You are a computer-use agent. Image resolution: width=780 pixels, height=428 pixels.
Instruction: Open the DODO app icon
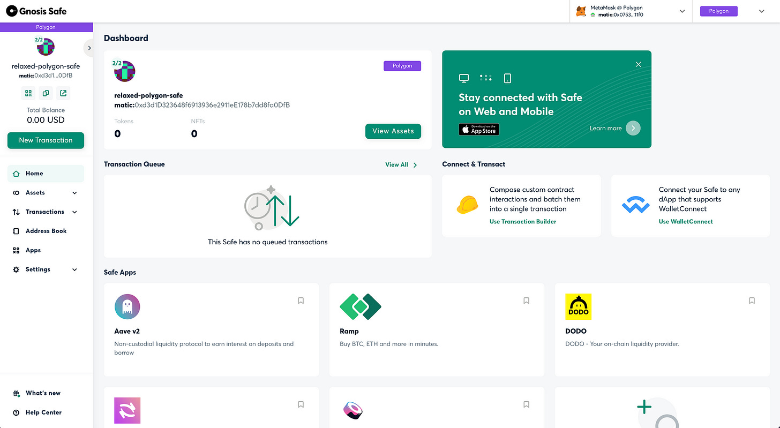579,307
